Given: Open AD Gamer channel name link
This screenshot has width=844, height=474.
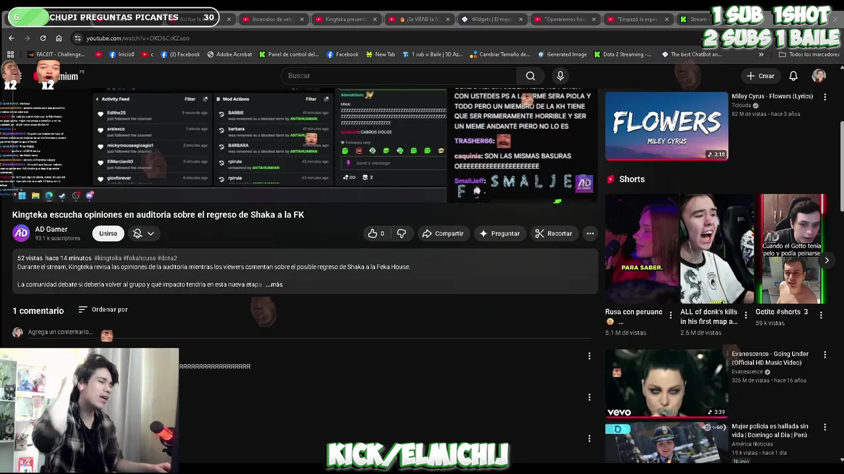Looking at the screenshot, I should 51,229.
